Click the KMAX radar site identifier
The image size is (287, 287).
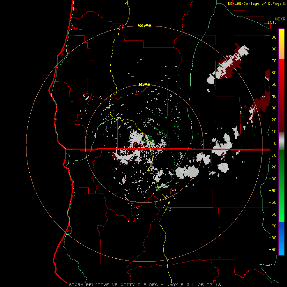tap(172, 285)
